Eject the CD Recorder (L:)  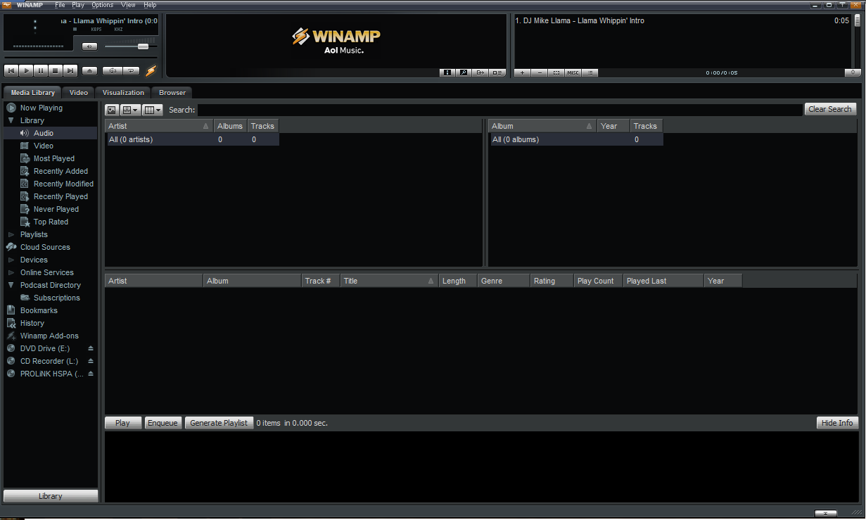[90, 361]
